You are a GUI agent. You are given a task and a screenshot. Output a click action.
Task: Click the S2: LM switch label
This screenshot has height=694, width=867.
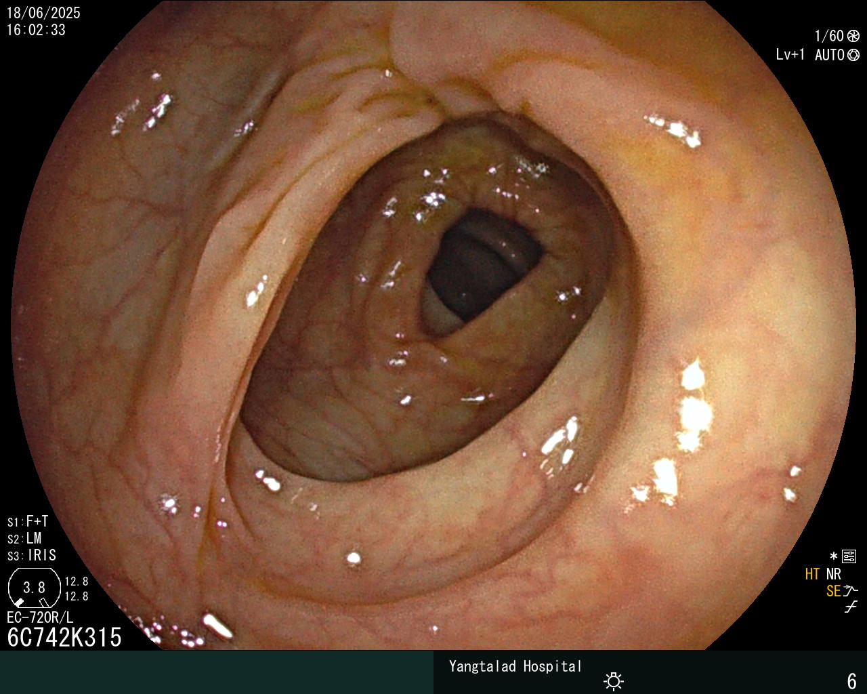click(24, 539)
